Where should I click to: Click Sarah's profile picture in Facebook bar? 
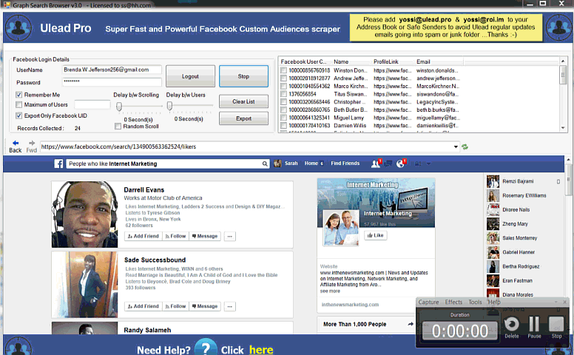click(277, 163)
